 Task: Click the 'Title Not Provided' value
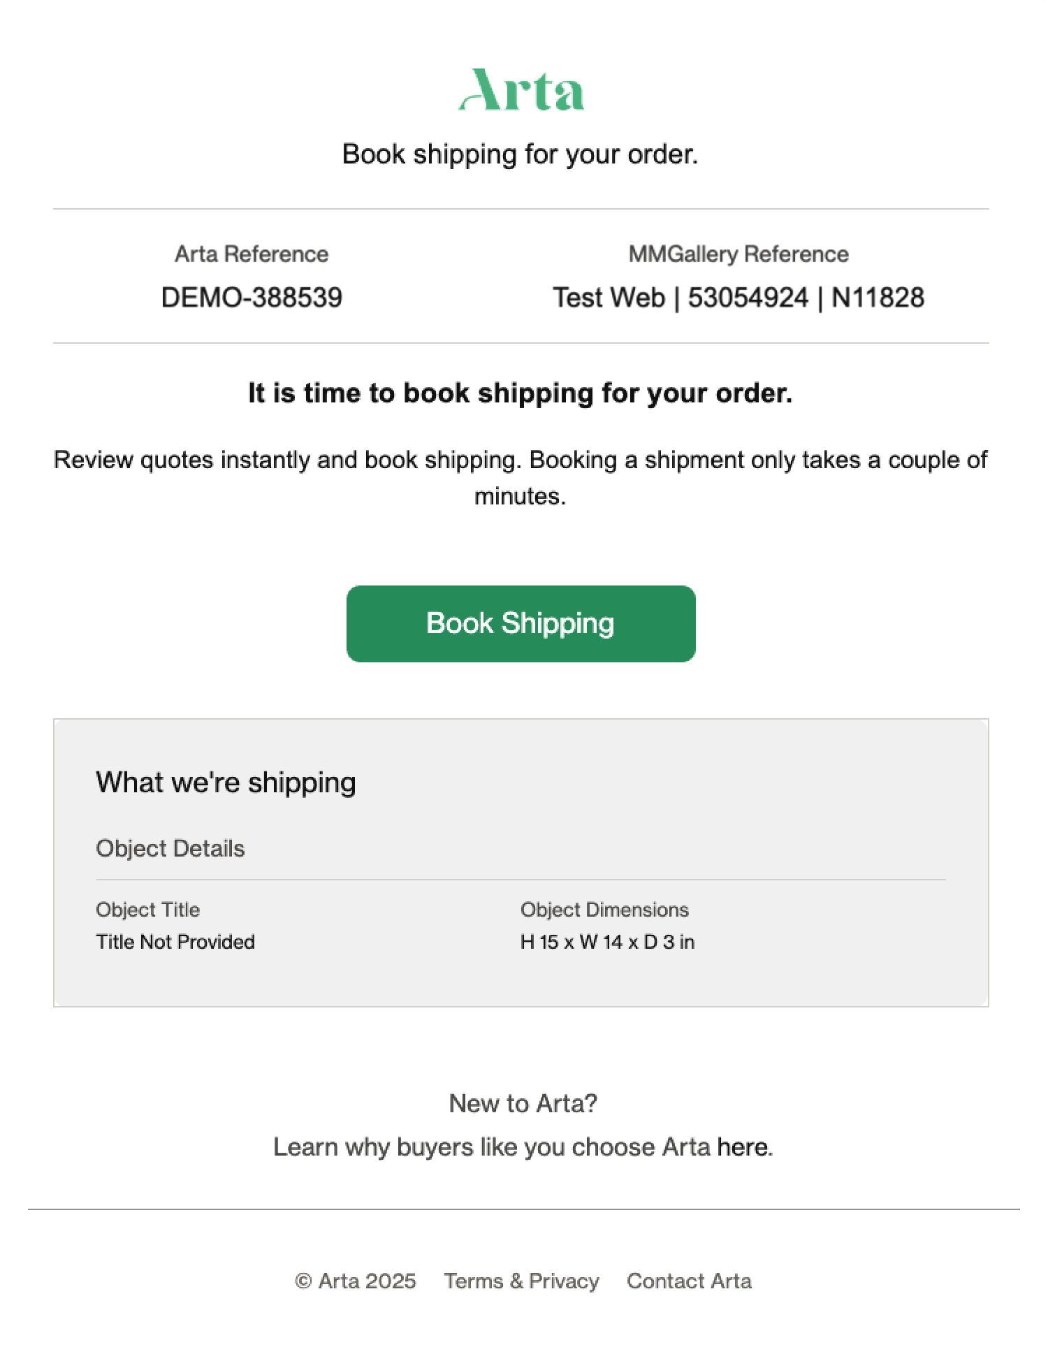tap(175, 942)
